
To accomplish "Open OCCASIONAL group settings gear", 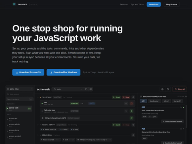I will tap(133, 135).
